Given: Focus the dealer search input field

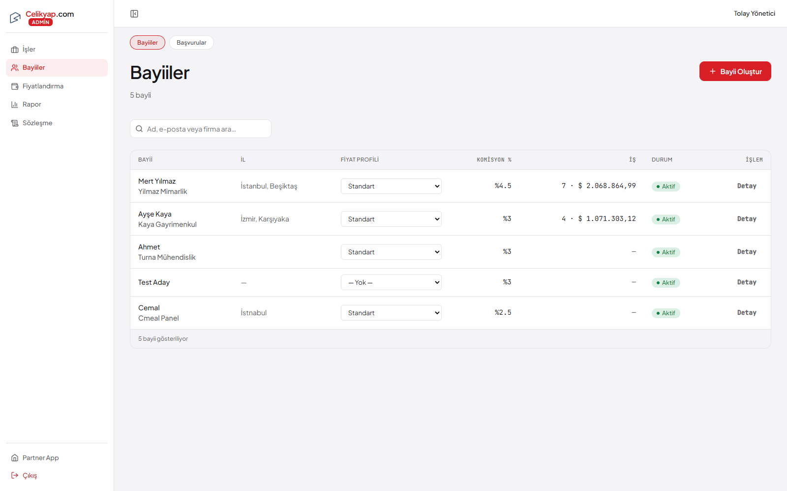Looking at the screenshot, I should pos(201,129).
